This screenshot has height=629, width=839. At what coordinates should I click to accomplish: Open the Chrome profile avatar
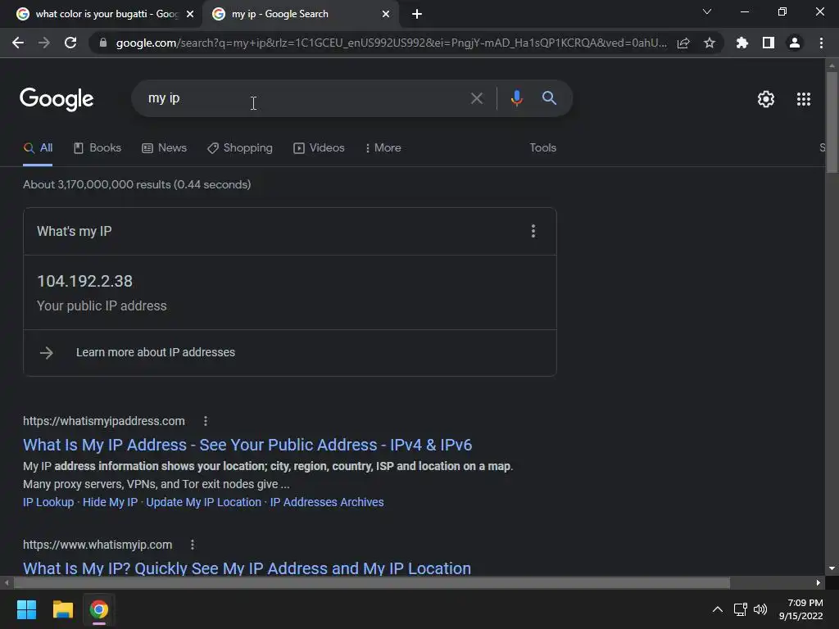795,43
